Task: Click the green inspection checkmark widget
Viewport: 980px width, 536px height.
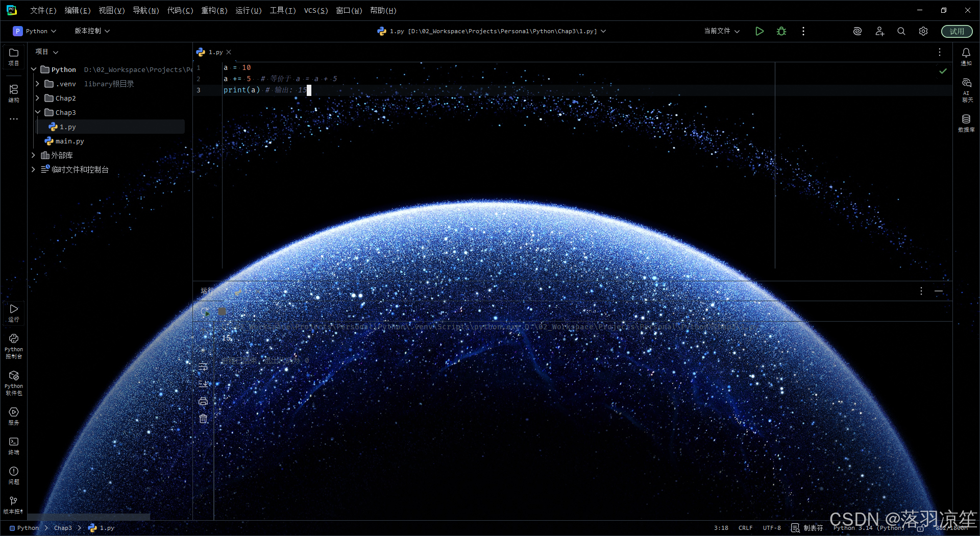Action: (943, 71)
